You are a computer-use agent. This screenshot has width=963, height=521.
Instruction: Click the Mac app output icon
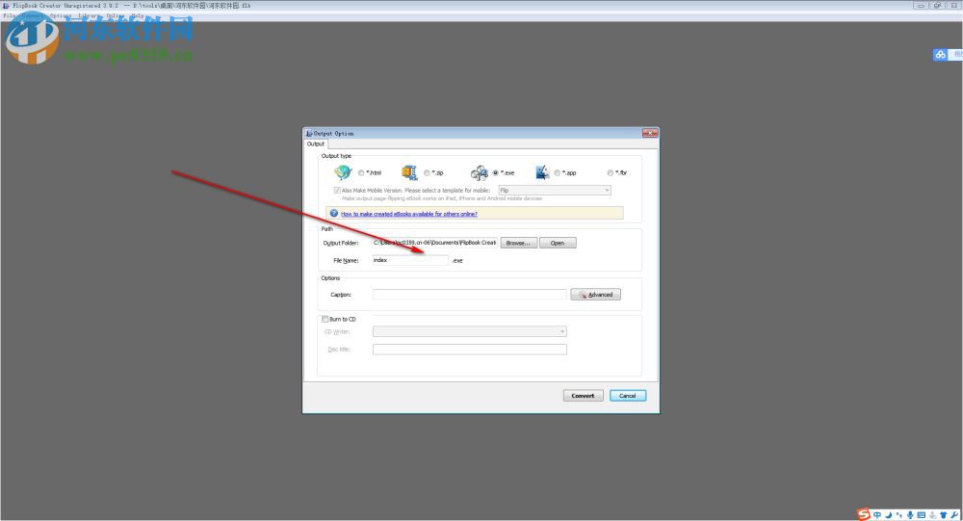(541, 172)
